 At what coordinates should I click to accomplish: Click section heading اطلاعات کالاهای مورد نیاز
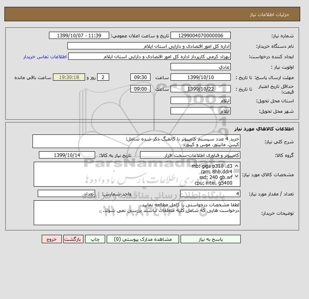[x=264, y=129]
